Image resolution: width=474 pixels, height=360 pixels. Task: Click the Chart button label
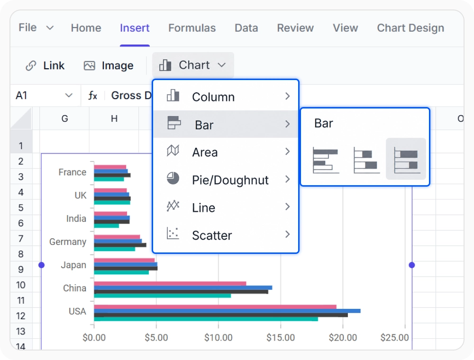coord(194,65)
